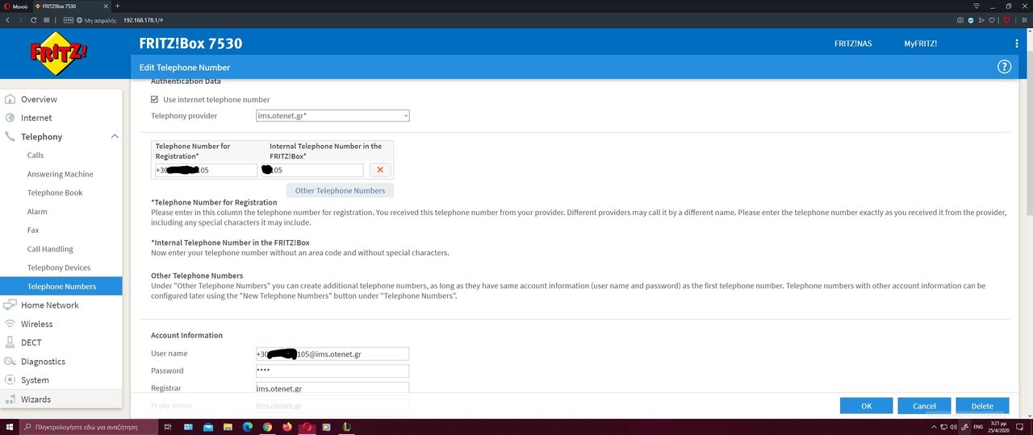Go back with the browser back arrow
The image size is (1033, 435).
point(7,19)
